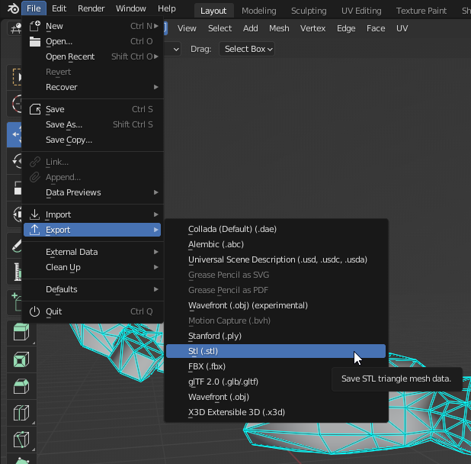The width and height of the screenshot is (471, 464).
Task: Click the Open folder icon
Action: 35,41
